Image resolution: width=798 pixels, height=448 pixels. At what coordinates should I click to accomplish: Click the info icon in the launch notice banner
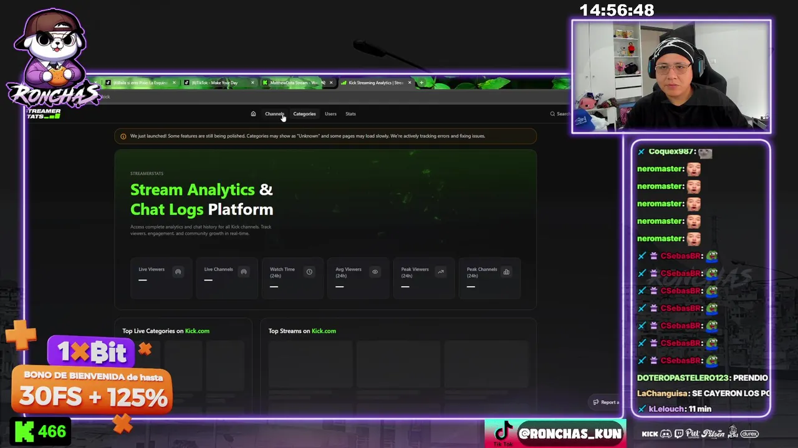(x=123, y=136)
